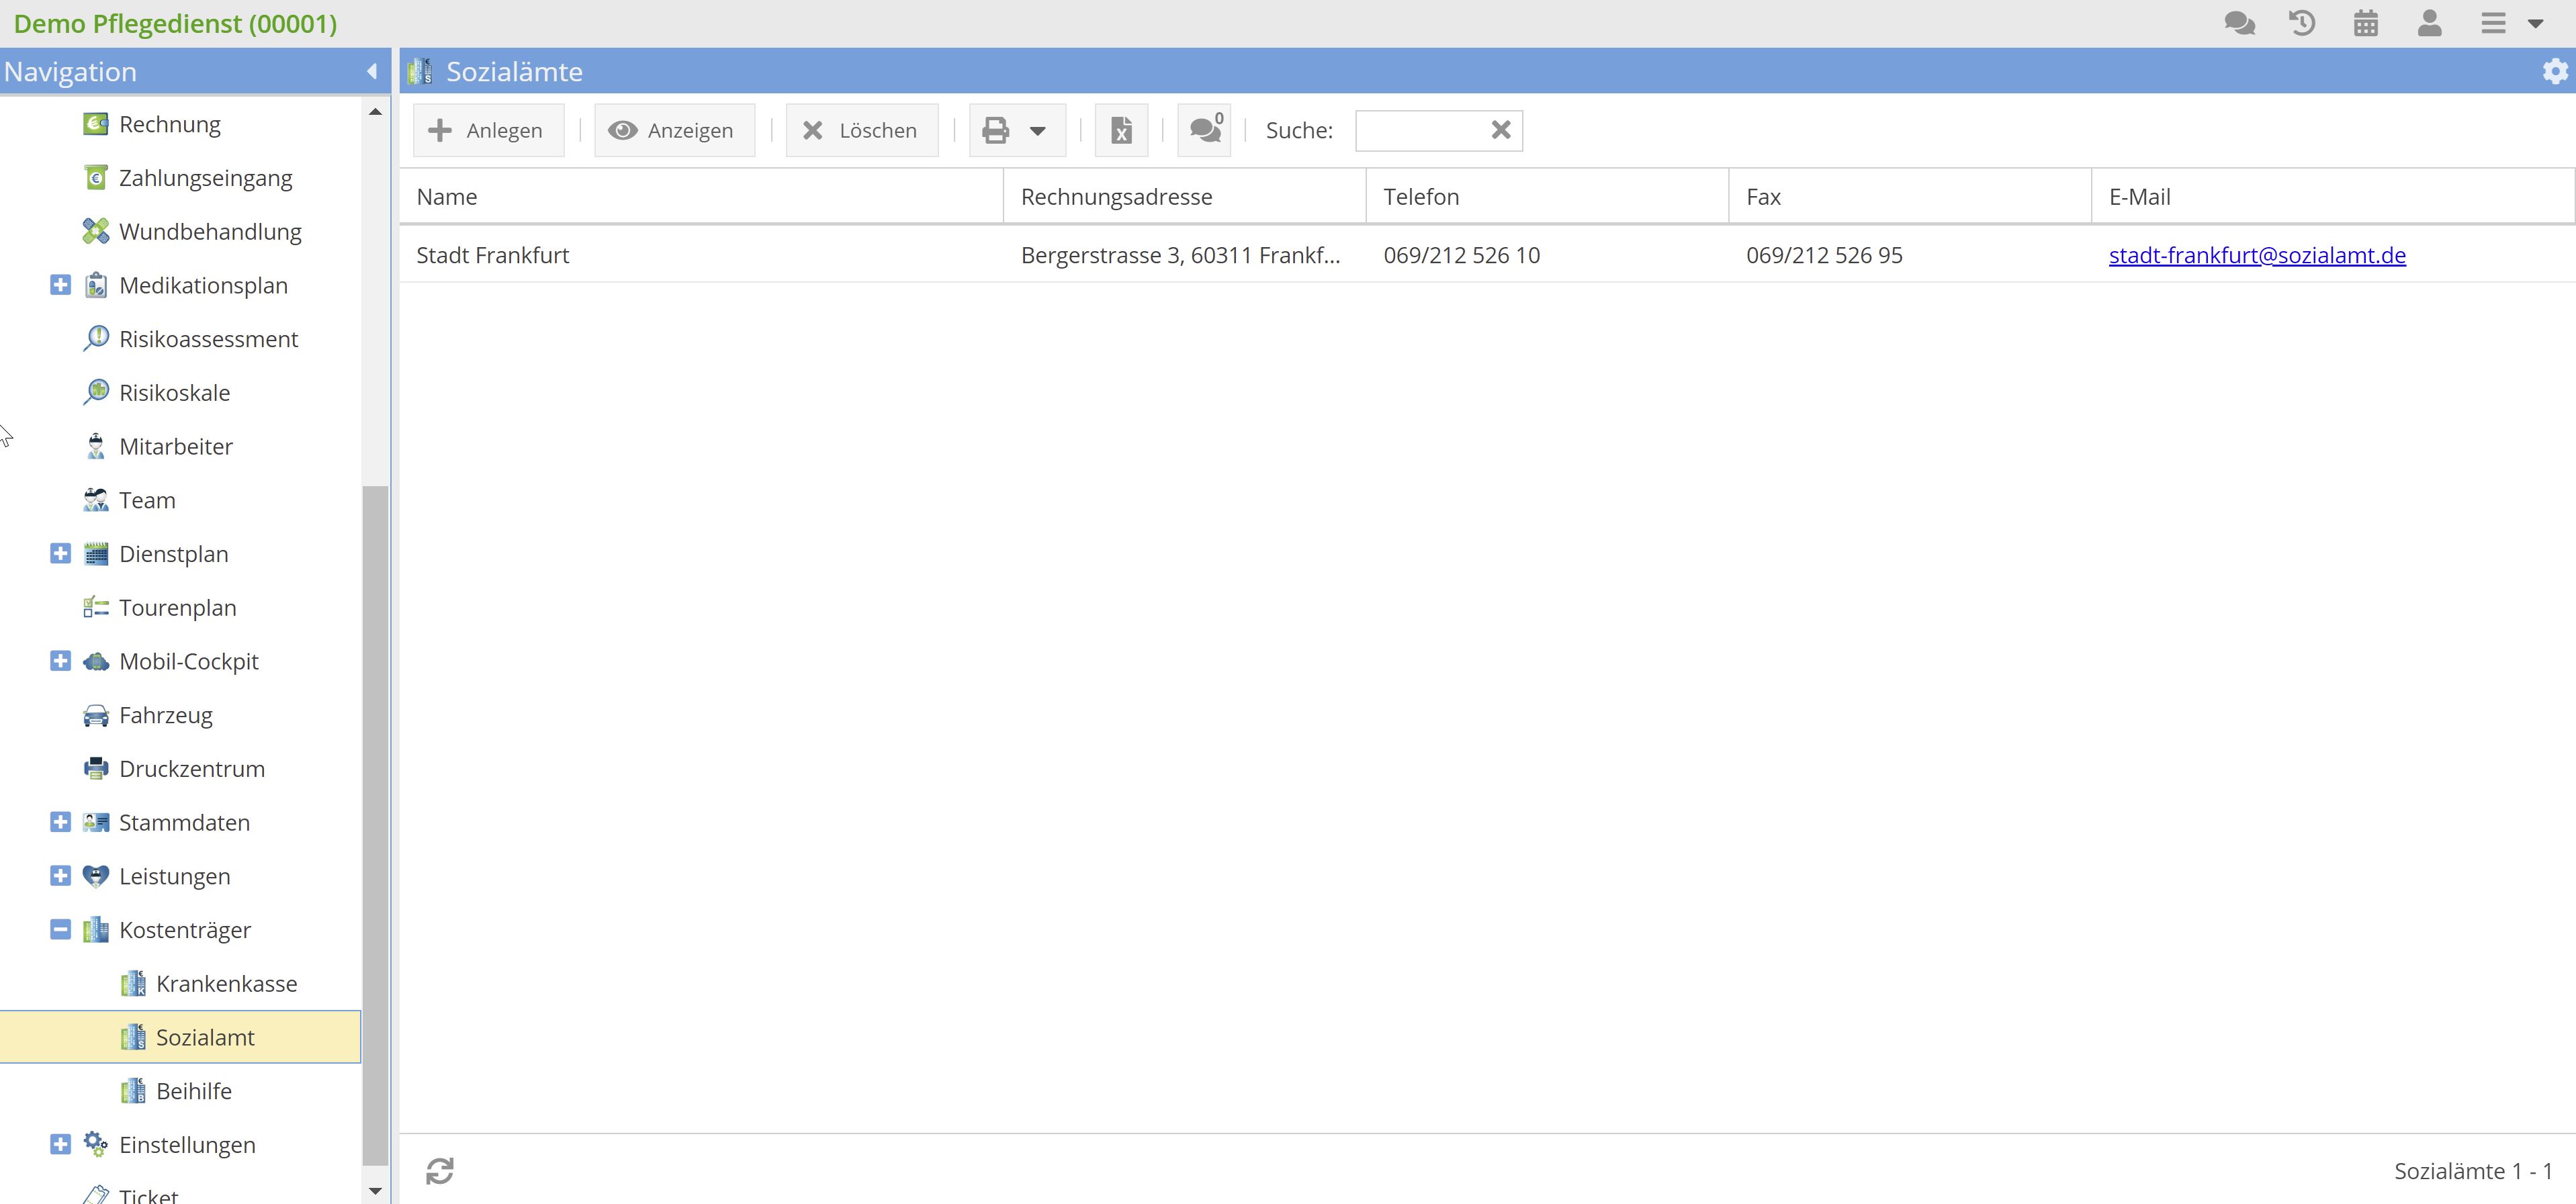
Task: Open Leistungen in navigation
Action: (174, 876)
